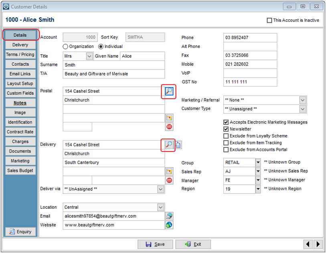Expand the Customer Type dropdown
326x253 pixels.
303,108
